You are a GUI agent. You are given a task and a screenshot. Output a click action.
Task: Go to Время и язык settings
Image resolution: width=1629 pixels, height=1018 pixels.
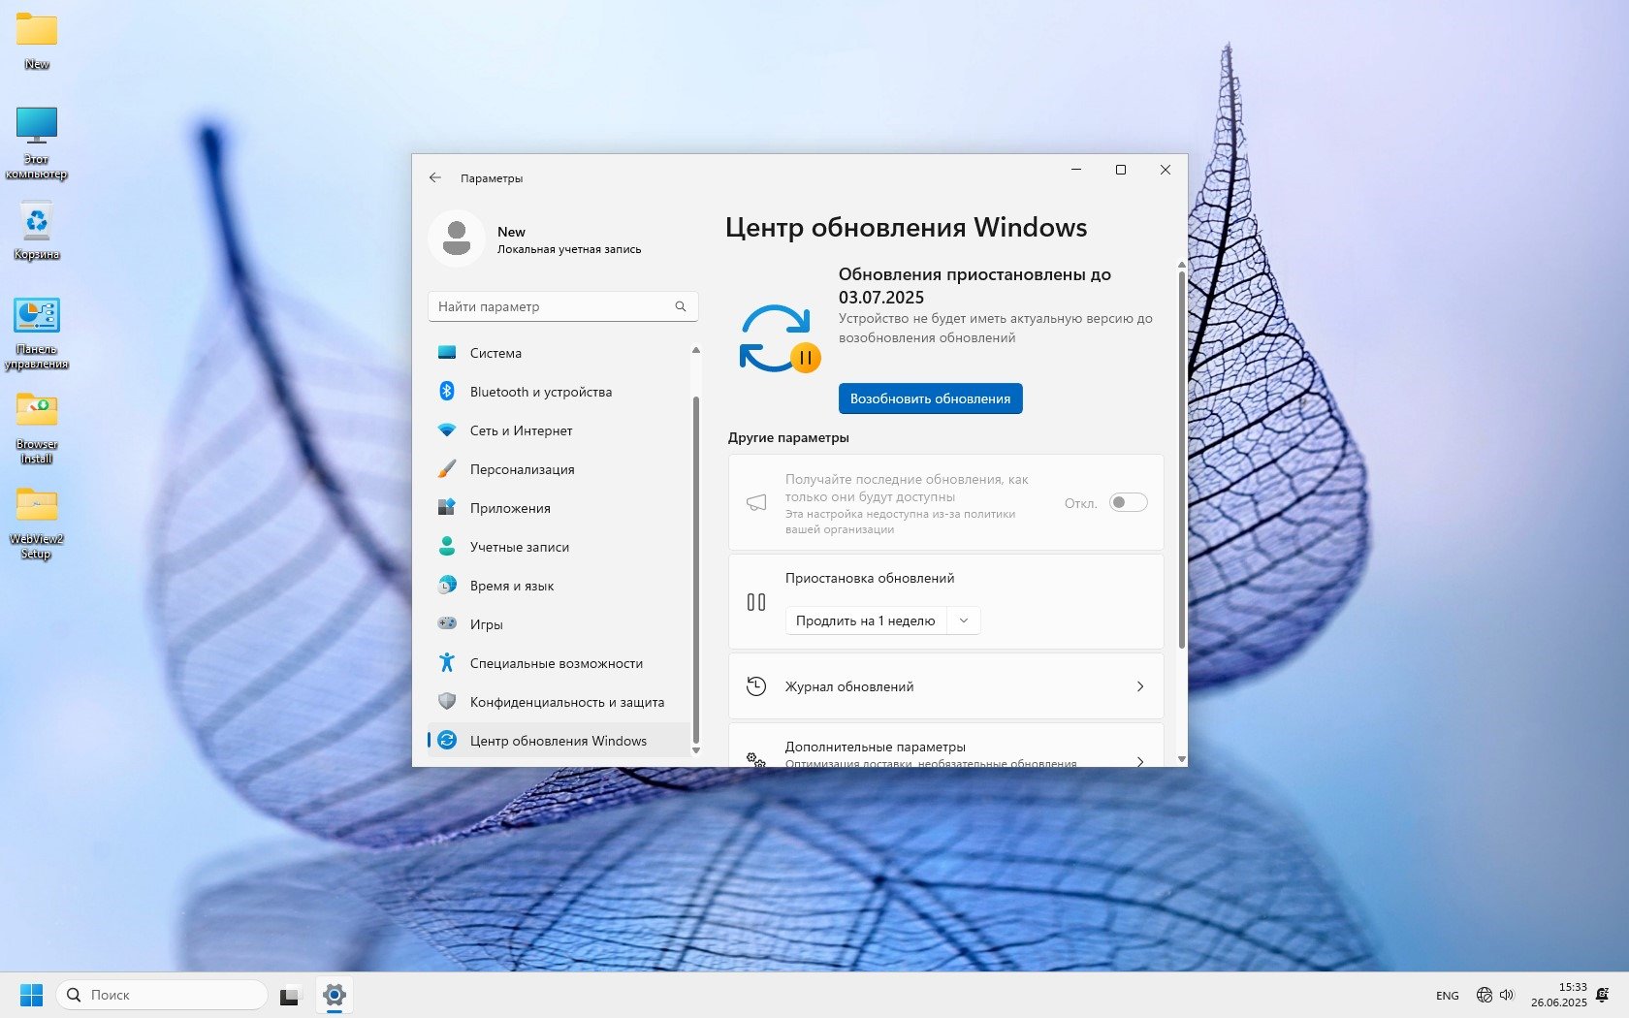click(559, 586)
